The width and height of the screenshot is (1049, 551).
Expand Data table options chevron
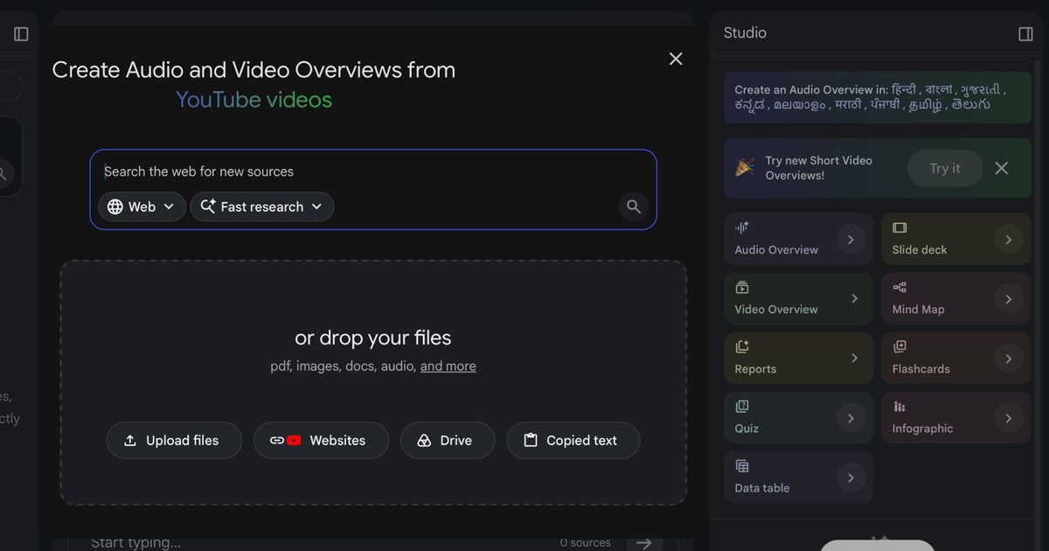[x=851, y=477]
